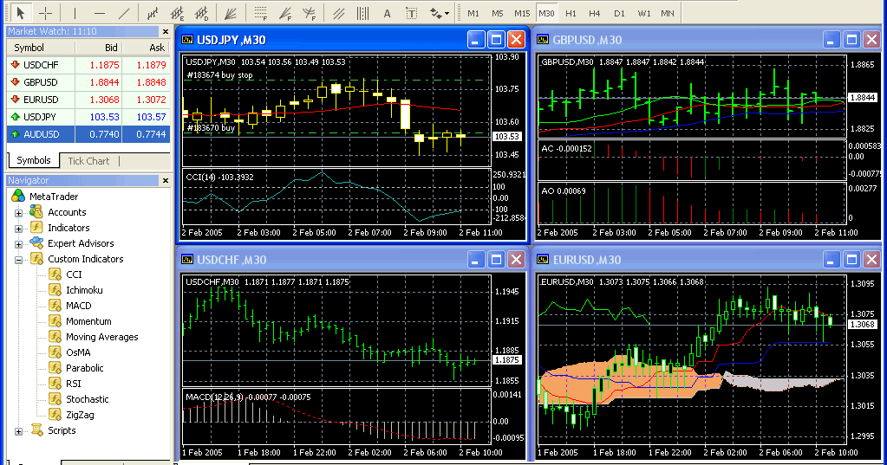Select the trendline drawing tool
Image resolution: width=887 pixels, height=465 pixels.
[x=124, y=13]
